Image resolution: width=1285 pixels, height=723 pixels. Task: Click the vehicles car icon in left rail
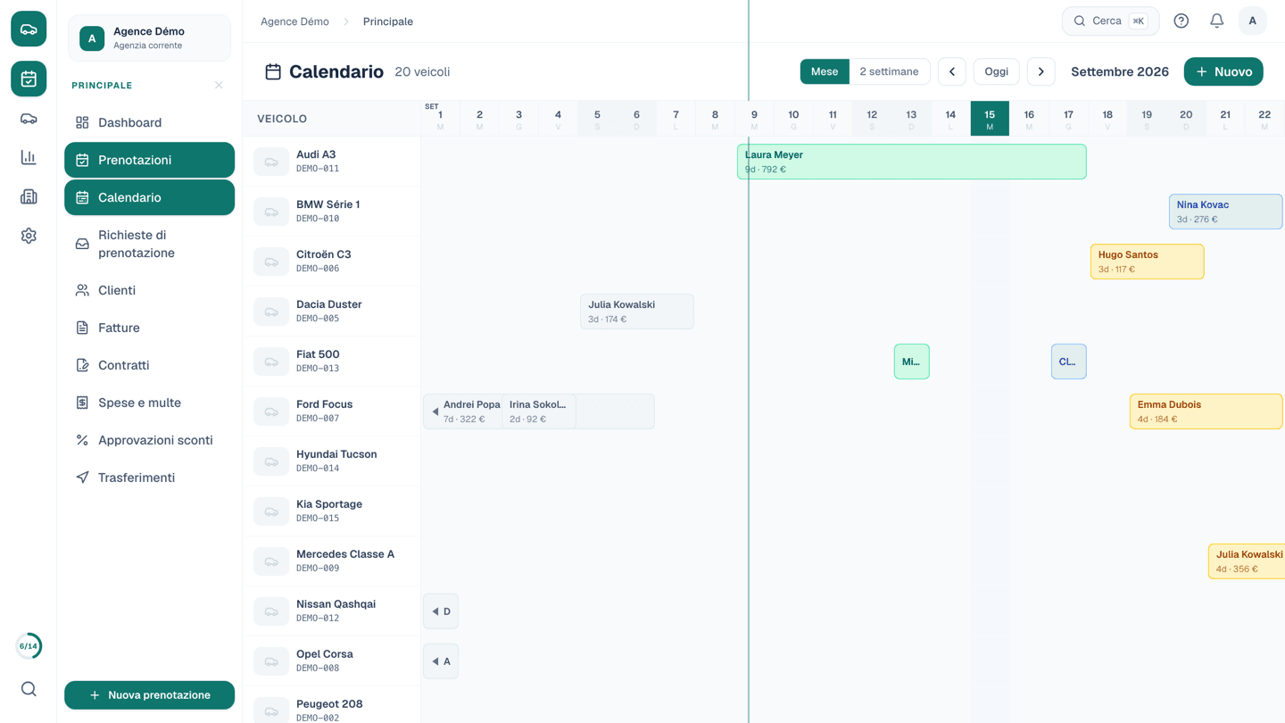(29, 119)
